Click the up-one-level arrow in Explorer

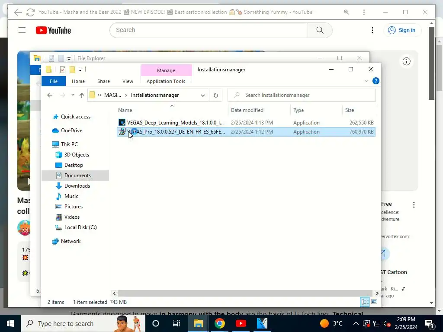[x=82, y=96]
